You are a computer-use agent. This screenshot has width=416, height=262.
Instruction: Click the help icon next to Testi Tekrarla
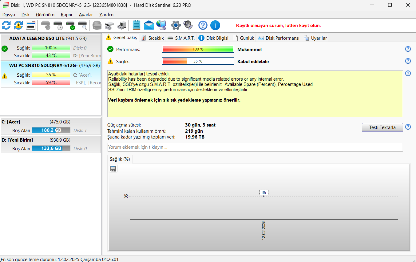click(x=408, y=127)
